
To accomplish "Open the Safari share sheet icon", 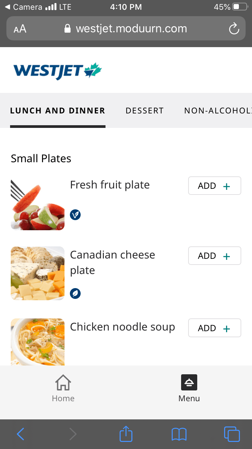I will tap(126, 434).
